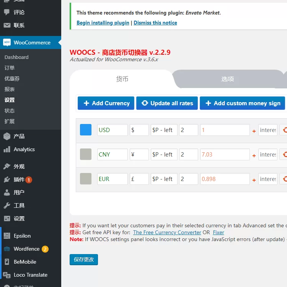Click the orange plus icon in USD row
Viewport: 287px width, 287px height.
click(x=254, y=131)
